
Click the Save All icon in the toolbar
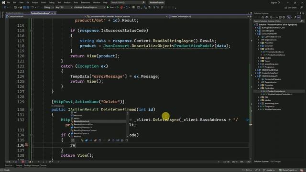(28, 8)
